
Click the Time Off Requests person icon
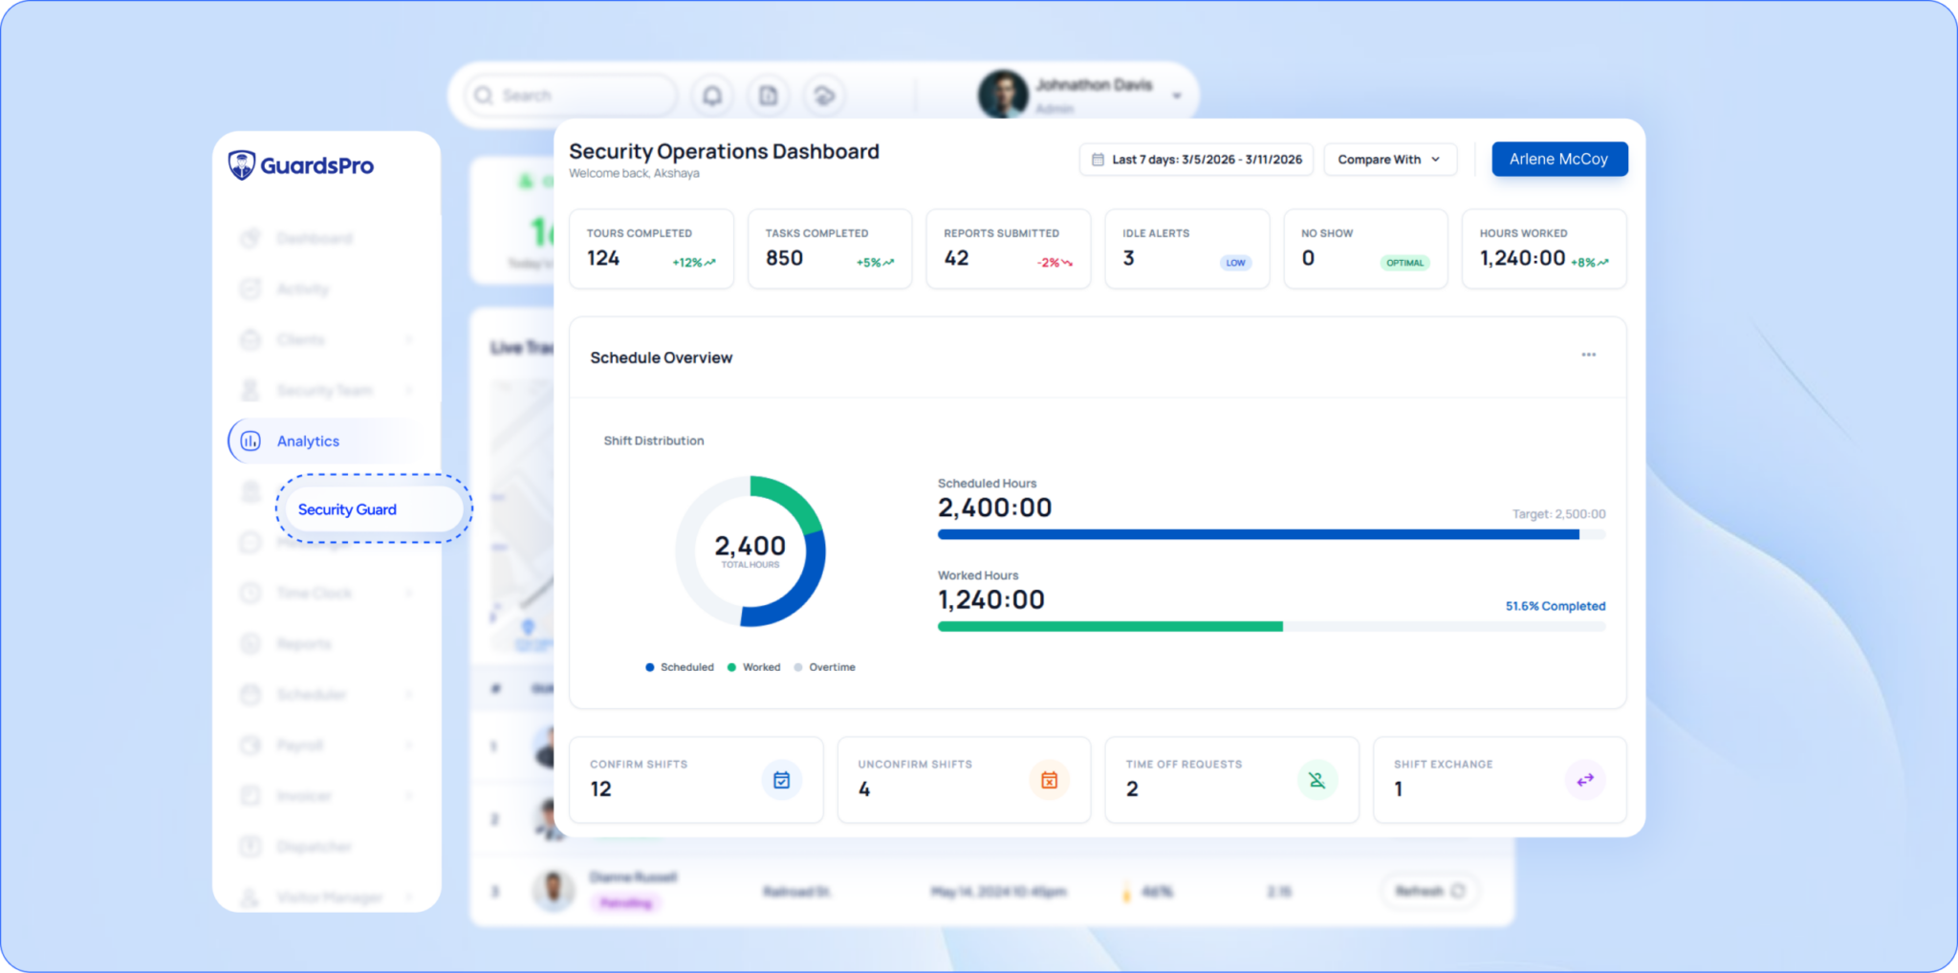[x=1316, y=780]
